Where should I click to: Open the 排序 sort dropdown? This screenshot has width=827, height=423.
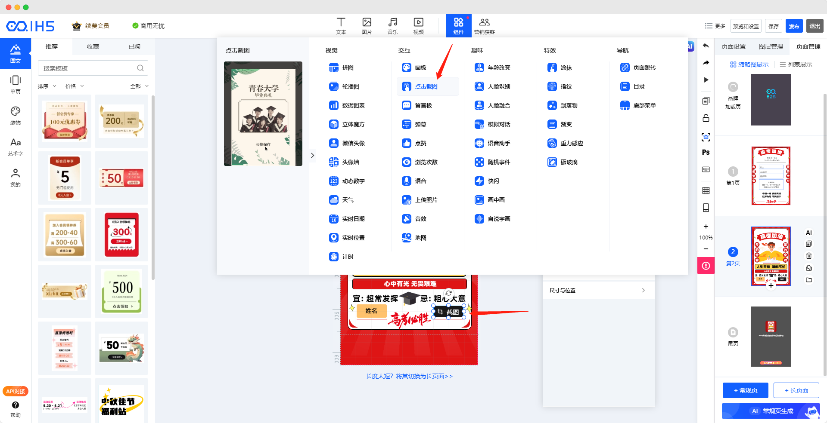tap(47, 86)
